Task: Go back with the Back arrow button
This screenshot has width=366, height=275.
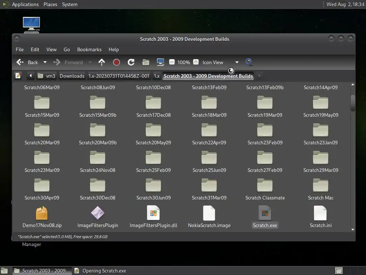Action: [x=27, y=62]
